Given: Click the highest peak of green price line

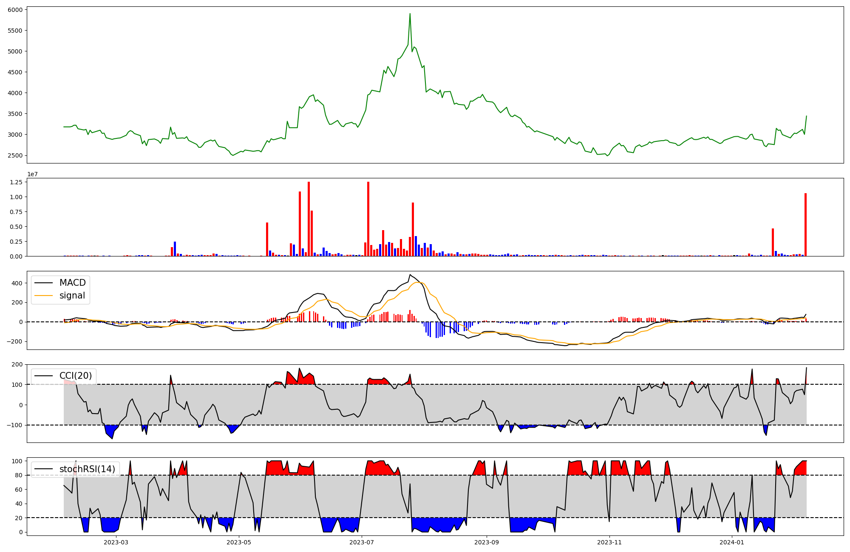Looking at the screenshot, I should pyautogui.click(x=410, y=14).
